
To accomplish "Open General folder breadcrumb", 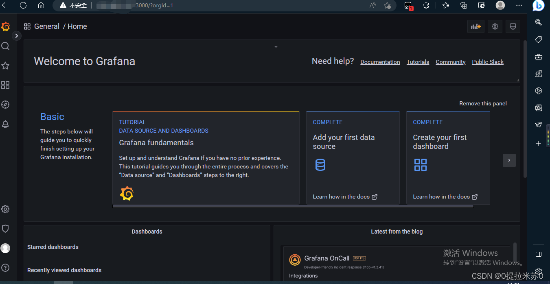I will pyautogui.click(x=47, y=26).
